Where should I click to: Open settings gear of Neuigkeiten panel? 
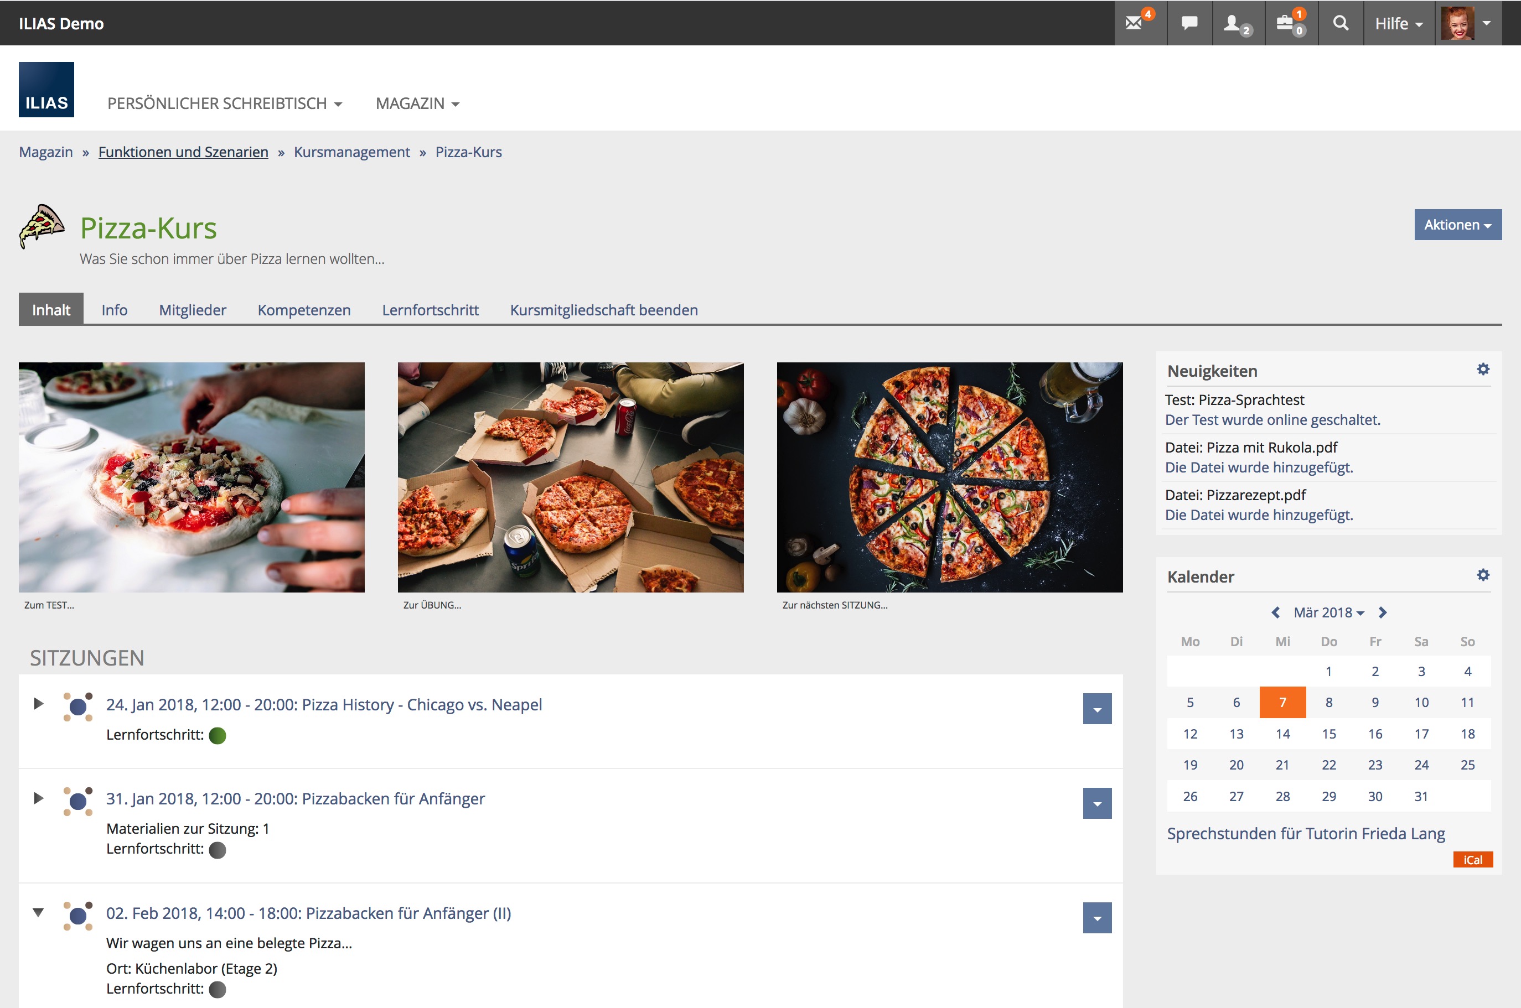point(1482,369)
